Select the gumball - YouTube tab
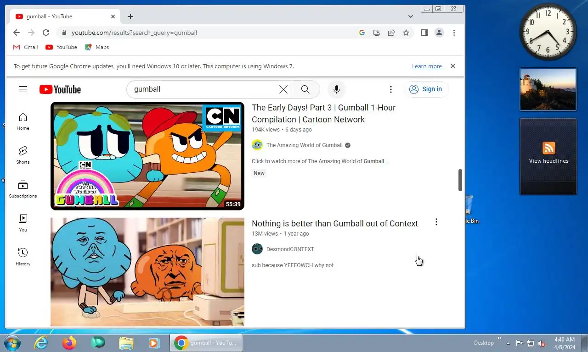Viewport: 588px width, 352px height. click(64, 16)
